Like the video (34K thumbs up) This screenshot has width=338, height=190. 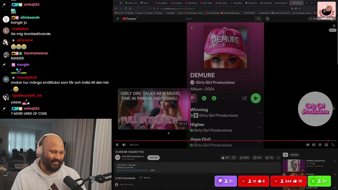pos(225,158)
